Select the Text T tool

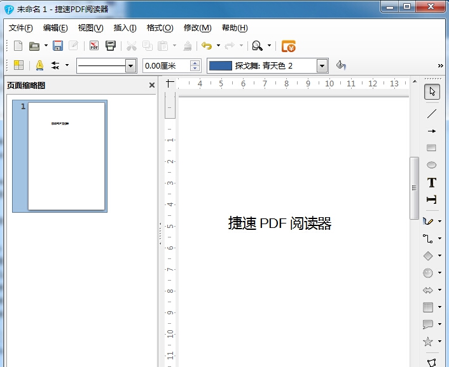[432, 182]
